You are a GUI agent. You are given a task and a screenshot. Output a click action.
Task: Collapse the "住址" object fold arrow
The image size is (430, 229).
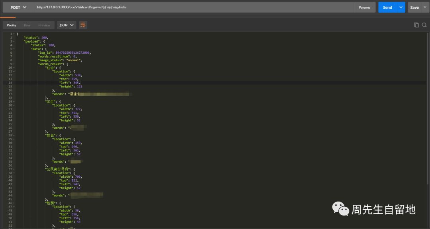(x=14, y=68)
